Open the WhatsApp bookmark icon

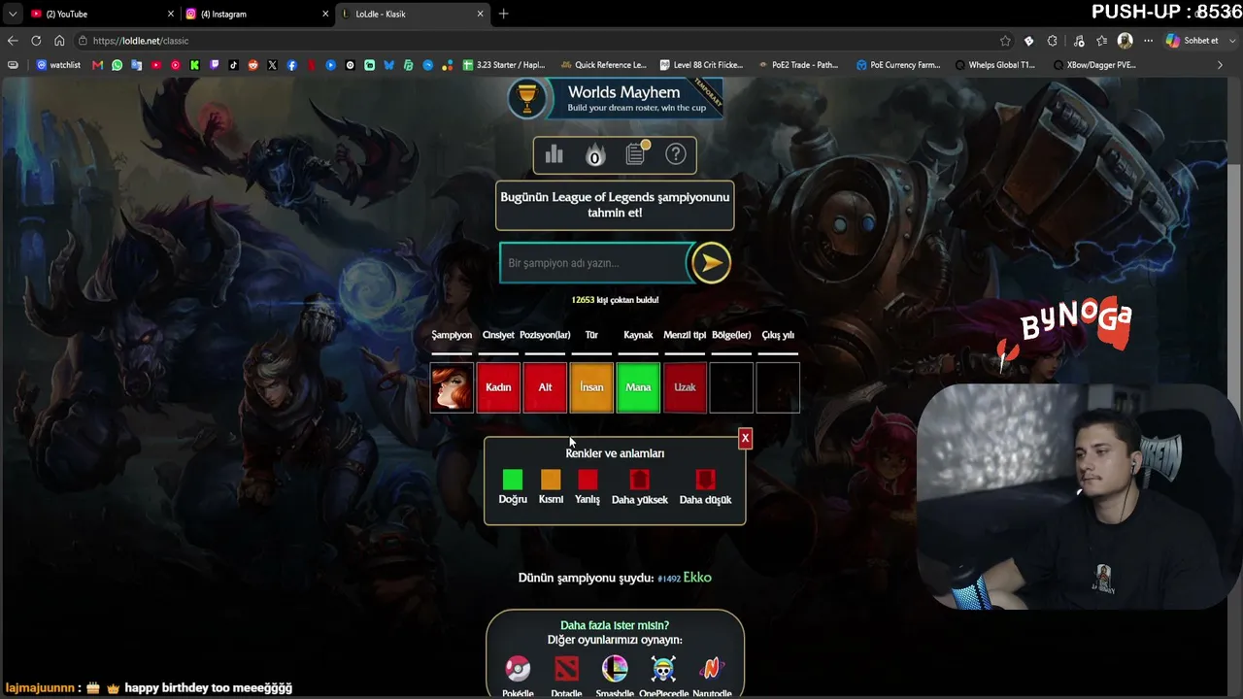118,65
